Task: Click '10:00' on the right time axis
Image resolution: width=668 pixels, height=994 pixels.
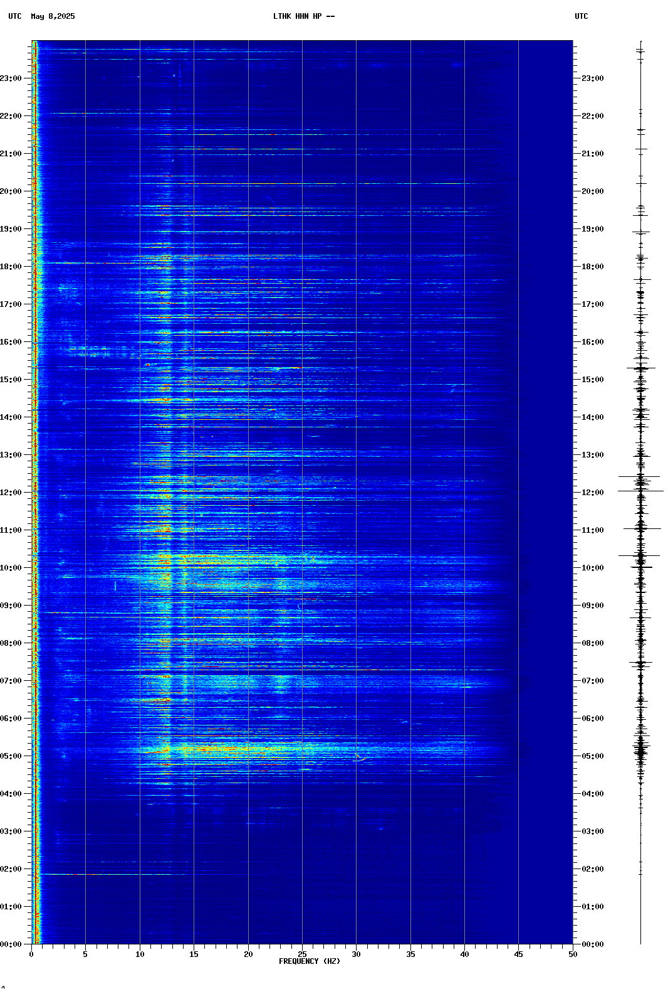Action: pyautogui.click(x=593, y=568)
